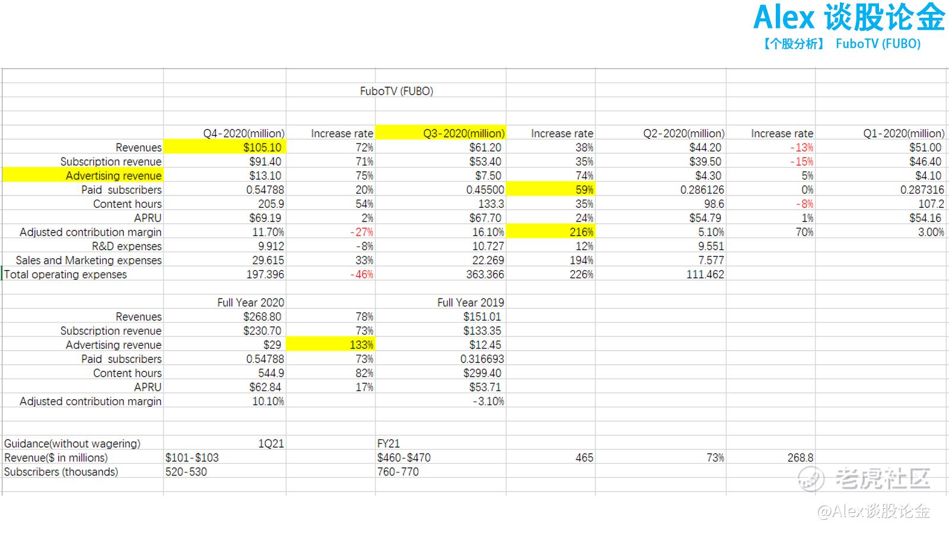
Task: Click the $53.40 subscription revenue cell
Action: pos(441,162)
